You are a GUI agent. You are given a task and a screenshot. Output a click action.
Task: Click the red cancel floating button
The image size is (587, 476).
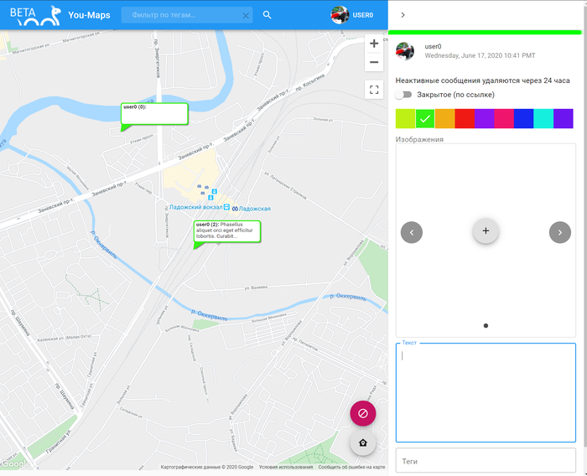click(x=363, y=413)
